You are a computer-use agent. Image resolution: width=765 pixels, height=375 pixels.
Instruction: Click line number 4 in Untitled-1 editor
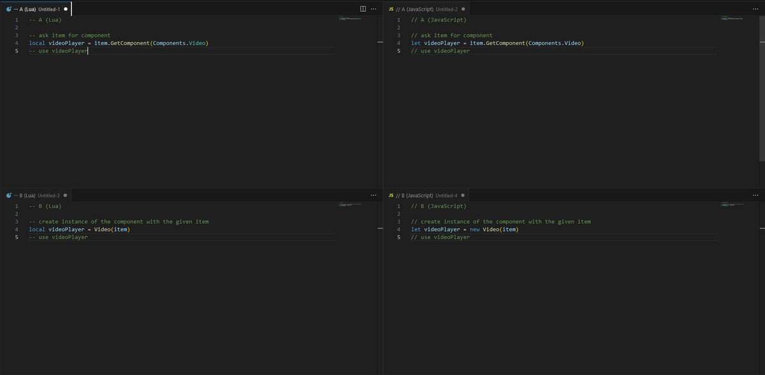[17, 43]
